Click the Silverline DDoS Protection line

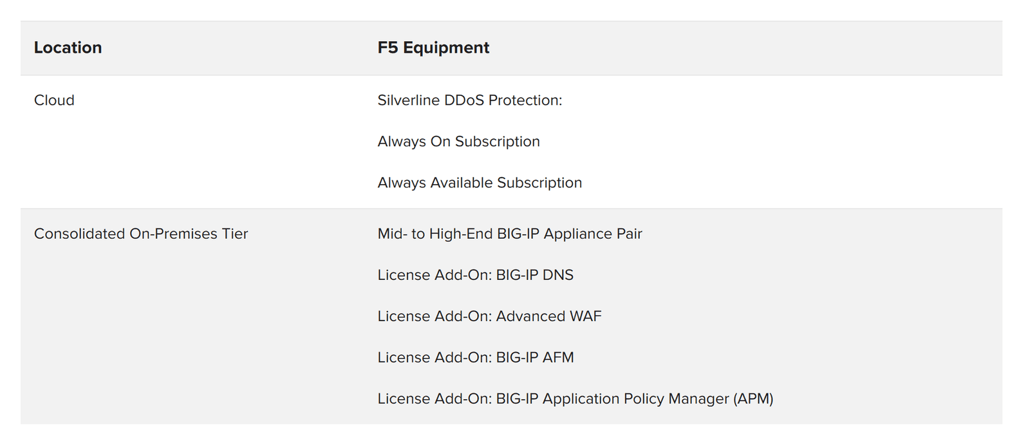[469, 100]
